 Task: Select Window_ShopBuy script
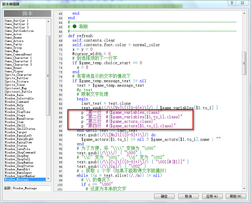pos(17,155)
